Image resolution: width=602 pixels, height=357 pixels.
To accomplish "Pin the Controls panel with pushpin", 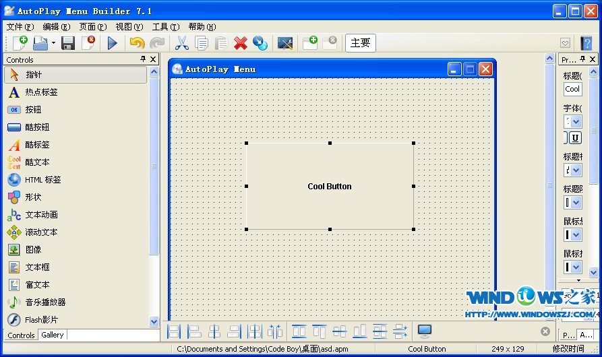I will click(x=143, y=59).
